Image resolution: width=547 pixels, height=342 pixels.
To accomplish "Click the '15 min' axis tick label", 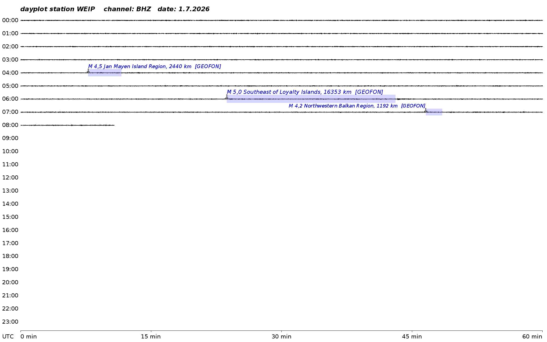I will (151, 337).
